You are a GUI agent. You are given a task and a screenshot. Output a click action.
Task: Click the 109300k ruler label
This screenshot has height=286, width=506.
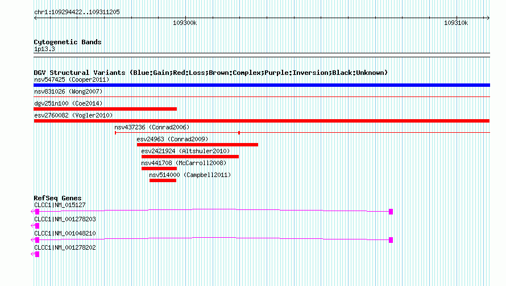point(185,23)
